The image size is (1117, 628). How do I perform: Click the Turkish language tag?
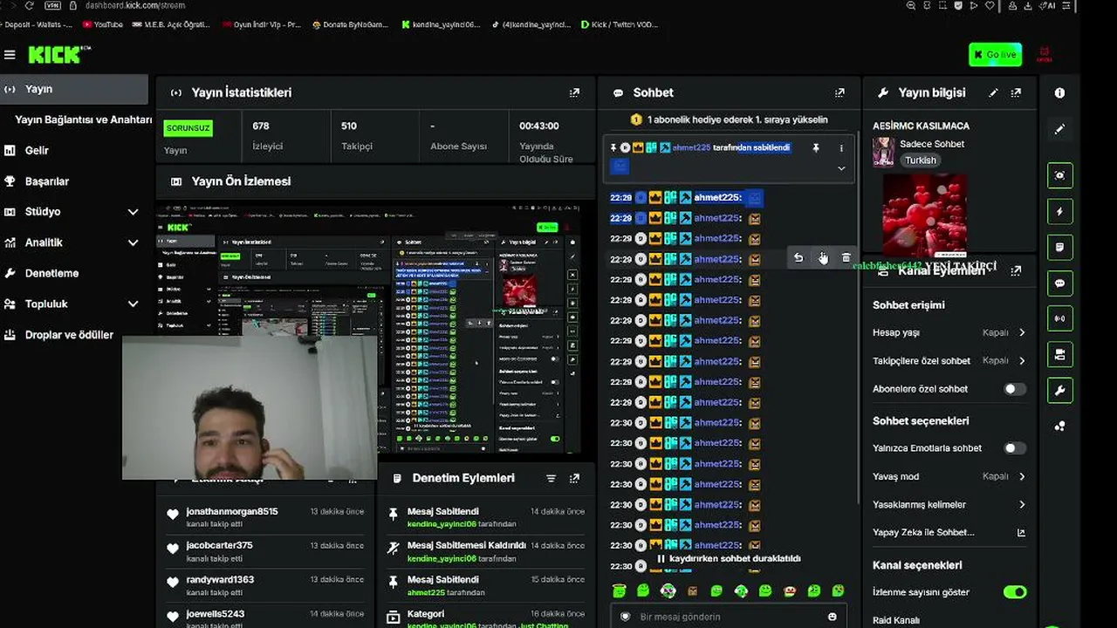click(x=920, y=160)
